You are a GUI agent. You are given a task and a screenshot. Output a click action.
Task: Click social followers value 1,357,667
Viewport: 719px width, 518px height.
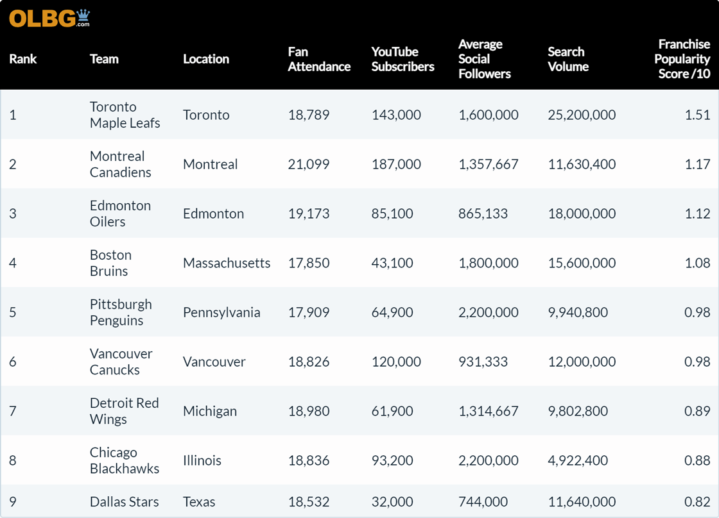pyautogui.click(x=489, y=164)
